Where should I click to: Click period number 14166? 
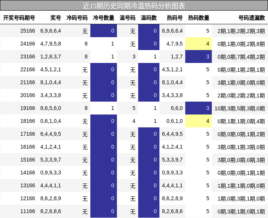27,173
